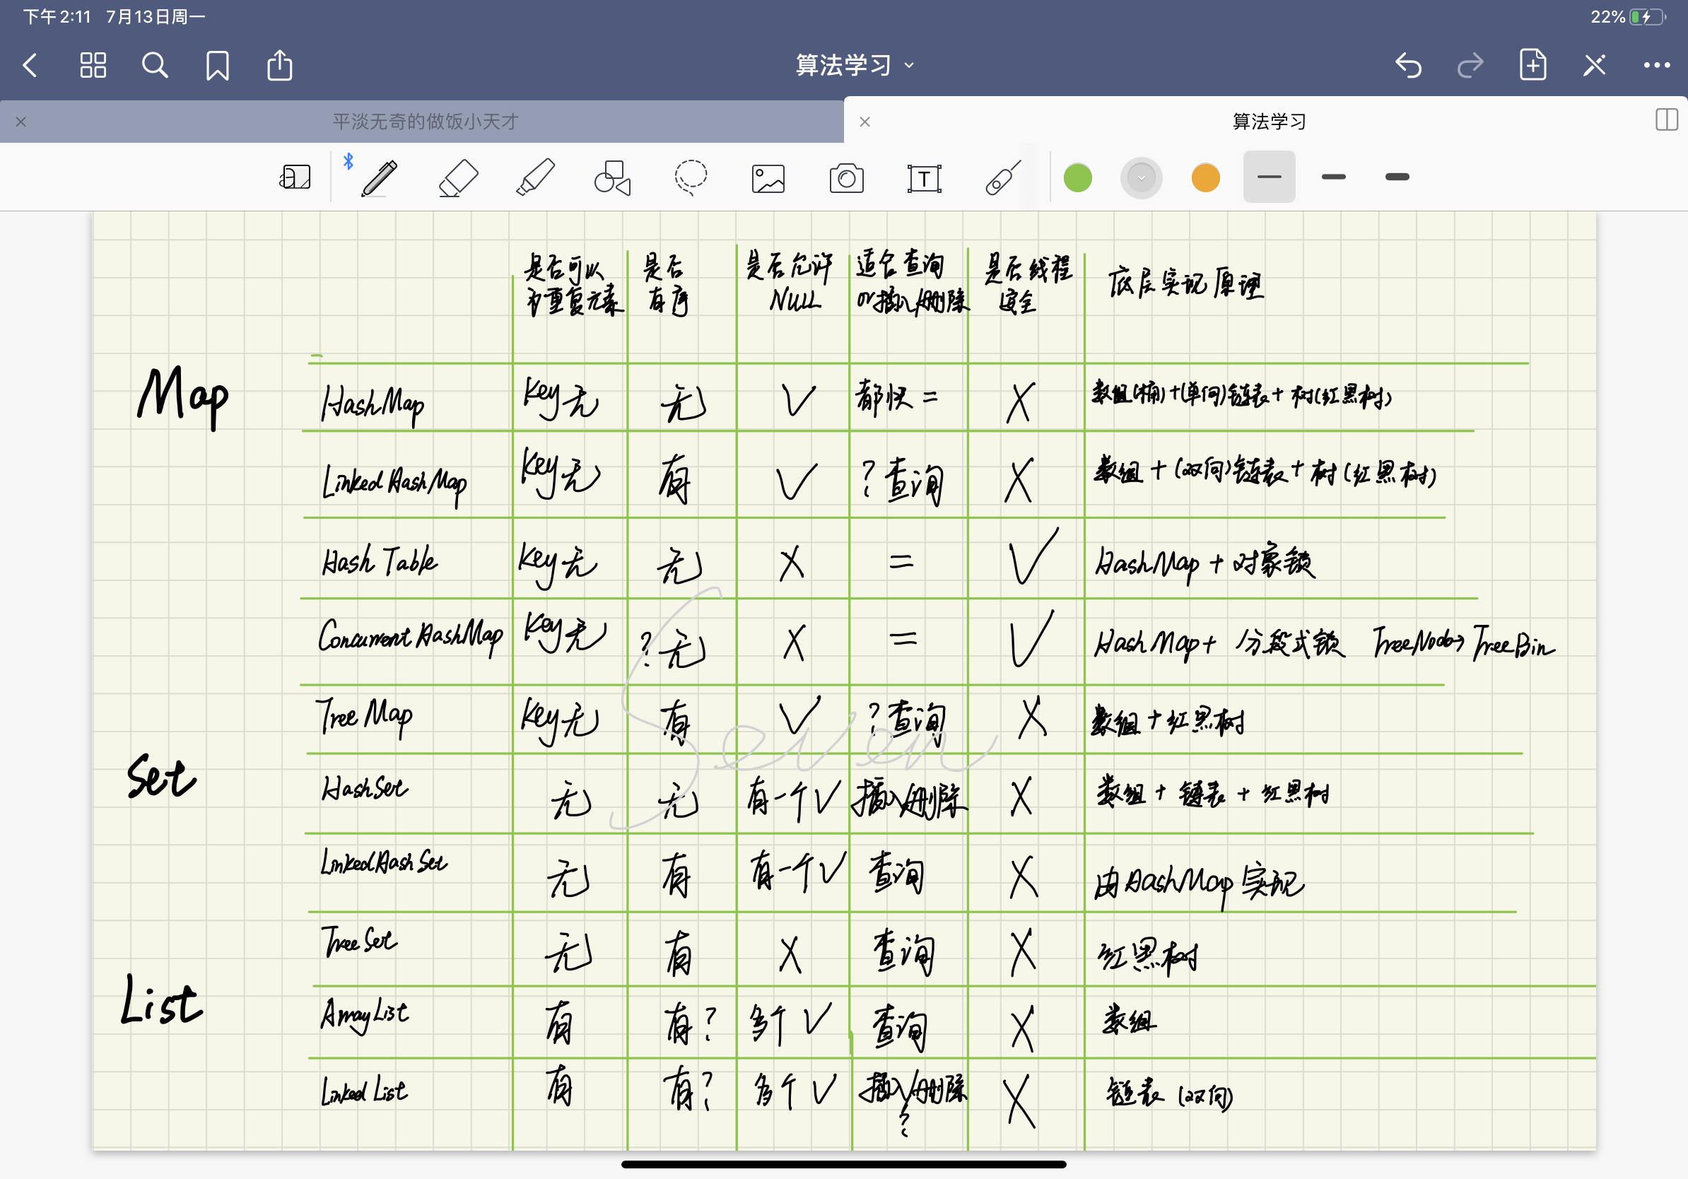This screenshot has height=1179, width=1688.
Task: Choose the medium stroke width
Action: click(x=1334, y=177)
